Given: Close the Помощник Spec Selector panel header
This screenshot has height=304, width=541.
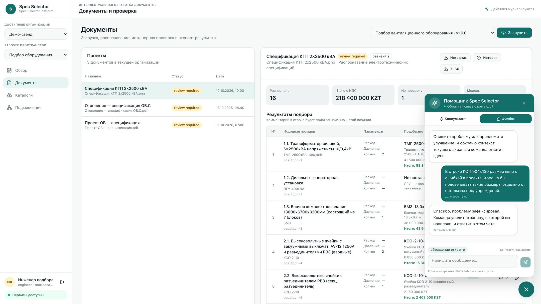Looking at the screenshot, I should tap(524, 103).
